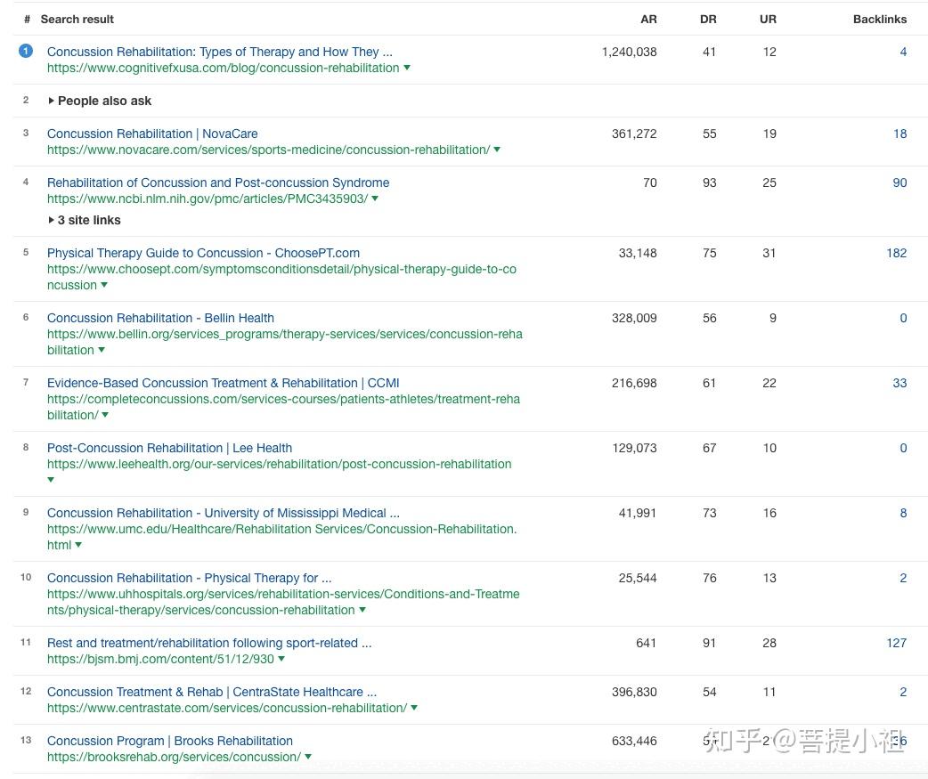
Task: Expand the People also ask section
Action: (100, 101)
